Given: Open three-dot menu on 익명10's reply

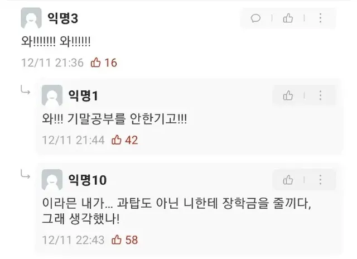Looking at the screenshot, I should click(x=320, y=180).
